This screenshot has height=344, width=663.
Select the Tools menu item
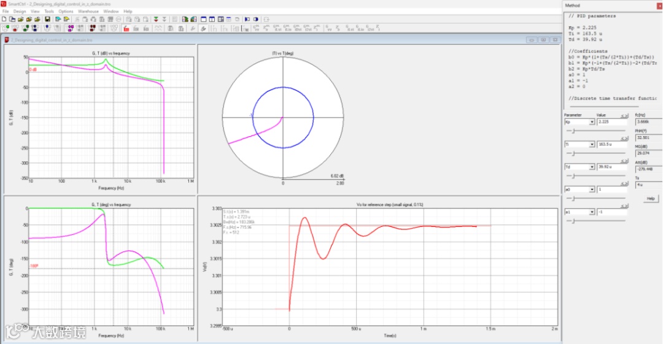pos(49,11)
